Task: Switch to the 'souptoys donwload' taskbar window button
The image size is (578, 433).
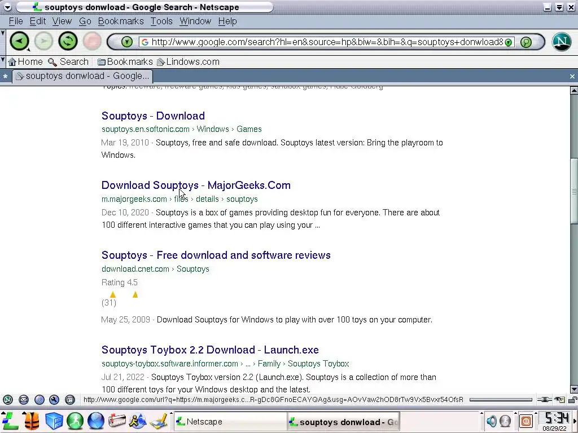Action: (x=344, y=422)
